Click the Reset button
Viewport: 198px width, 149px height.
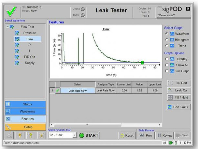(x=127, y=136)
